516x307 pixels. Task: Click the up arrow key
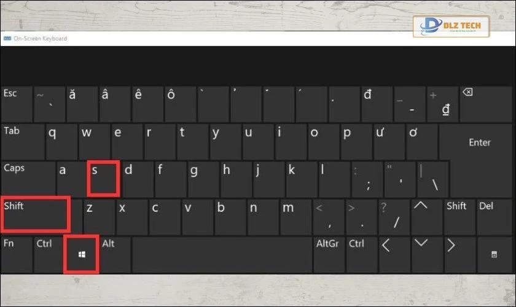pos(426,217)
